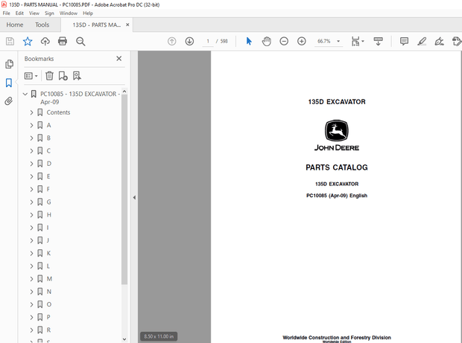Click the bookmarks scrollbar down arrow
The height and width of the screenshot is (343, 462).
[124, 339]
